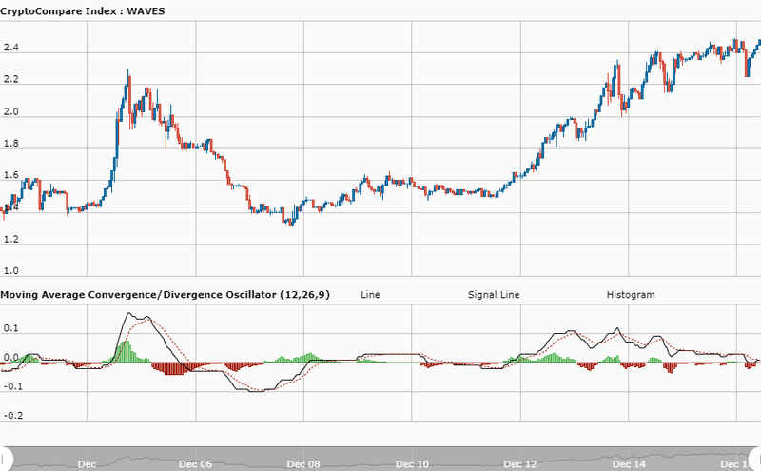
Task: Click the 2.2 price axis label
Action: [12, 81]
